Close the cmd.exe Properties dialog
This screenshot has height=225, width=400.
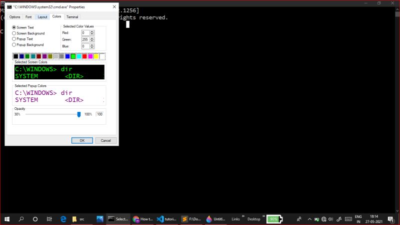[114, 7]
